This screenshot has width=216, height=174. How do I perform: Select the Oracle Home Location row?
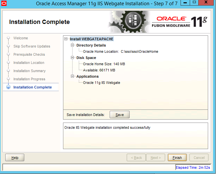[x=120, y=51]
